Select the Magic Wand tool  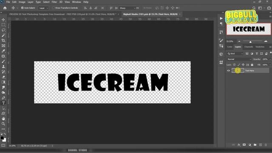tap(3, 35)
